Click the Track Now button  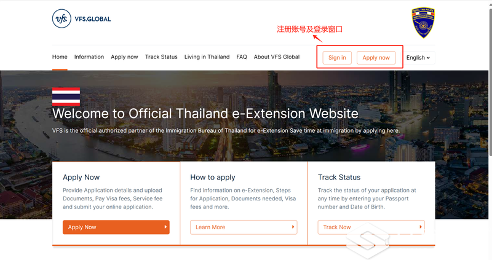pyautogui.click(x=371, y=227)
